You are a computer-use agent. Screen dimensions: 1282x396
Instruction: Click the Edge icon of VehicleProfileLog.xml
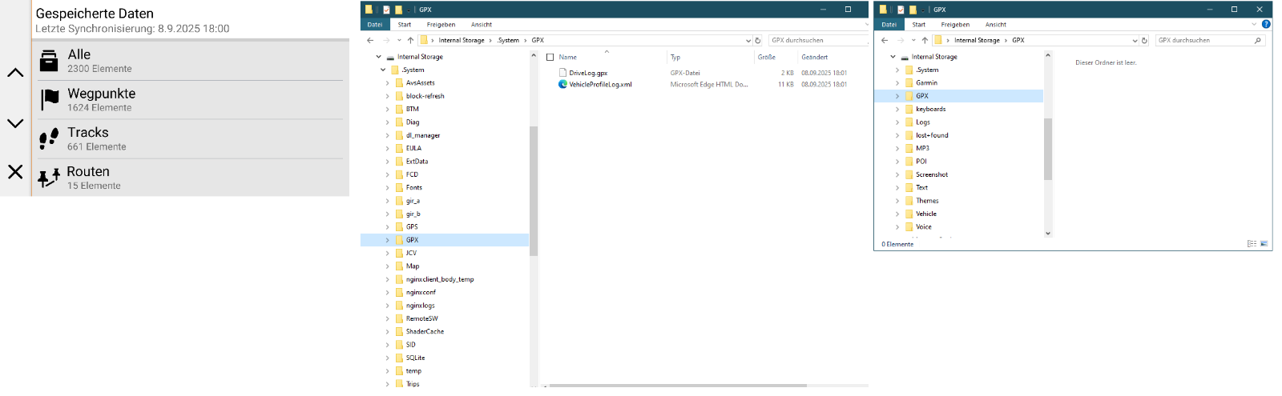coord(562,84)
